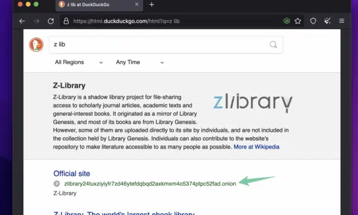Click the padlock site security icon
The width and height of the screenshot is (358, 215).
pos(66,21)
